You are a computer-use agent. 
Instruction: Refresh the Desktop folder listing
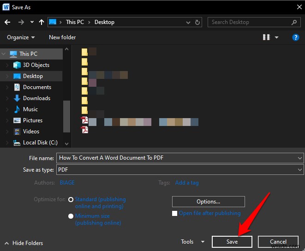(x=197, y=22)
